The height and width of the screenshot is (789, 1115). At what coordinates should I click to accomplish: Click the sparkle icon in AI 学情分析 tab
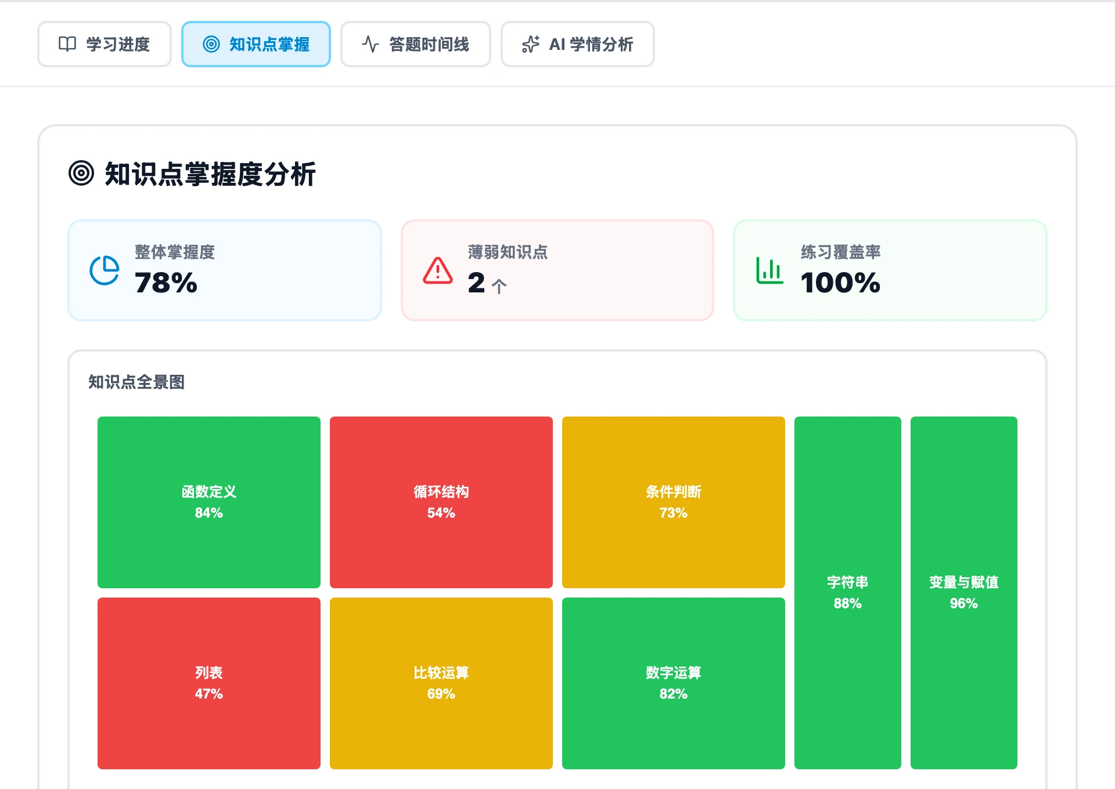(x=531, y=44)
